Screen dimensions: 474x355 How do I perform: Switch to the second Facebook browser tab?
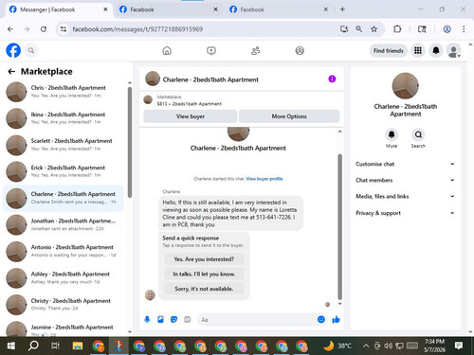(169, 9)
